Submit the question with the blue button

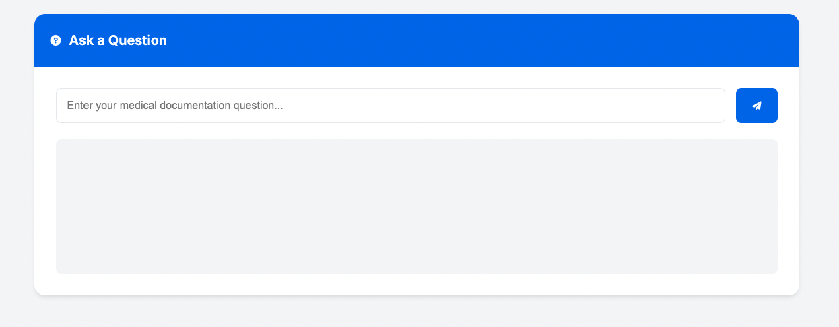pyautogui.click(x=757, y=106)
